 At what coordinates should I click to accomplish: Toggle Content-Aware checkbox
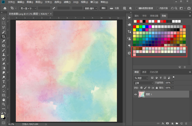coord(157,8)
